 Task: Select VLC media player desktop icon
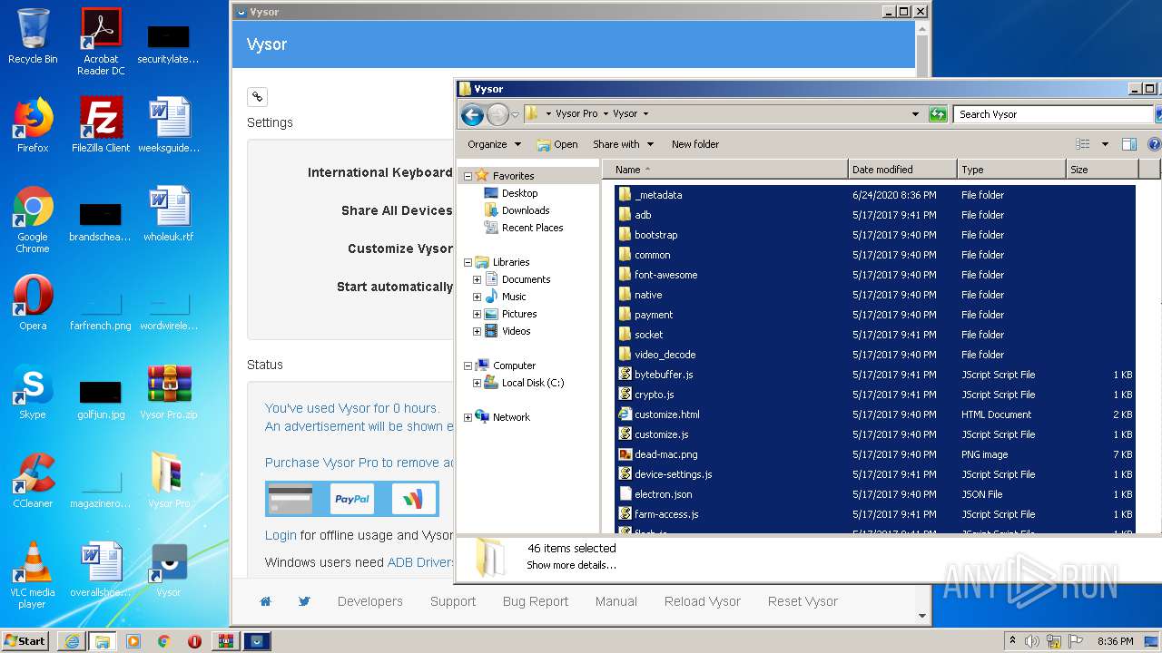[x=33, y=574]
